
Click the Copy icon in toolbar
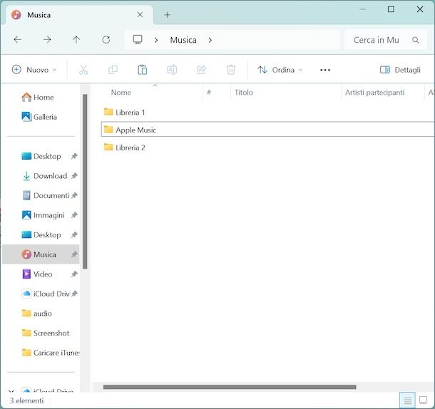113,70
